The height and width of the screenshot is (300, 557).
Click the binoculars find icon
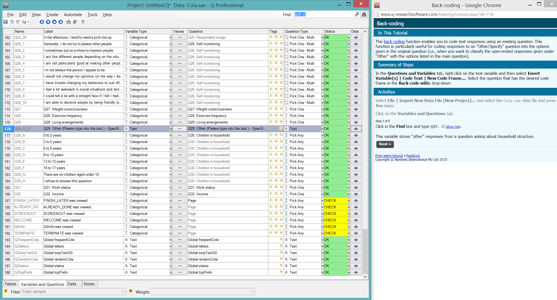tap(364, 14)
